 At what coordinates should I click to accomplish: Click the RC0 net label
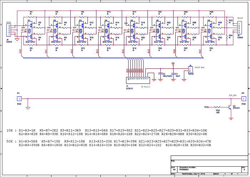20,51
